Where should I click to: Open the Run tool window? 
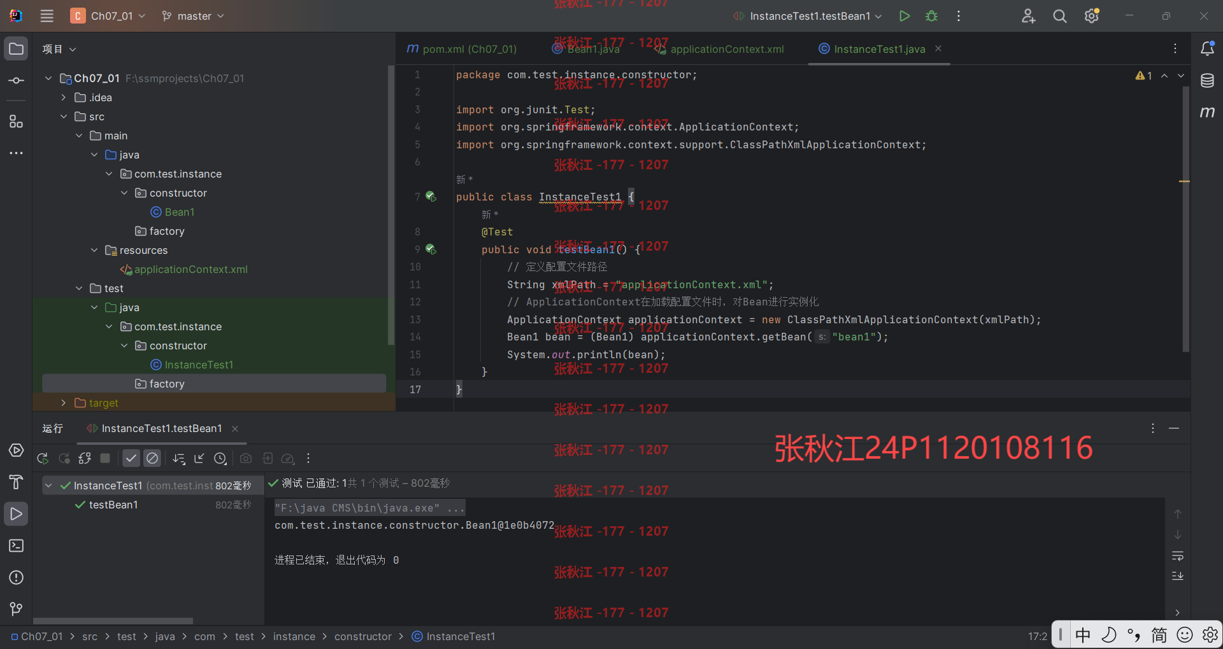(x=17, y=514)
